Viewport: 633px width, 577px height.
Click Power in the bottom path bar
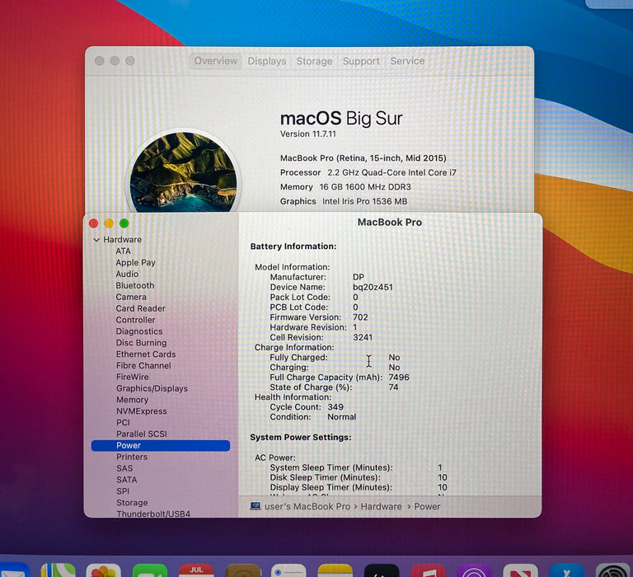[427, 506]
